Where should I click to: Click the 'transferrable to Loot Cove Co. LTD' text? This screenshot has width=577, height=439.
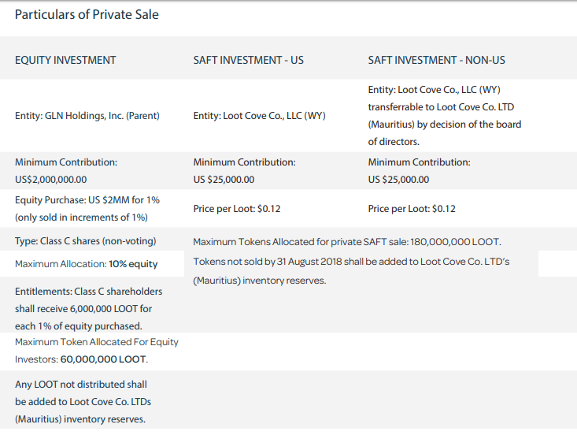(441, 107)
